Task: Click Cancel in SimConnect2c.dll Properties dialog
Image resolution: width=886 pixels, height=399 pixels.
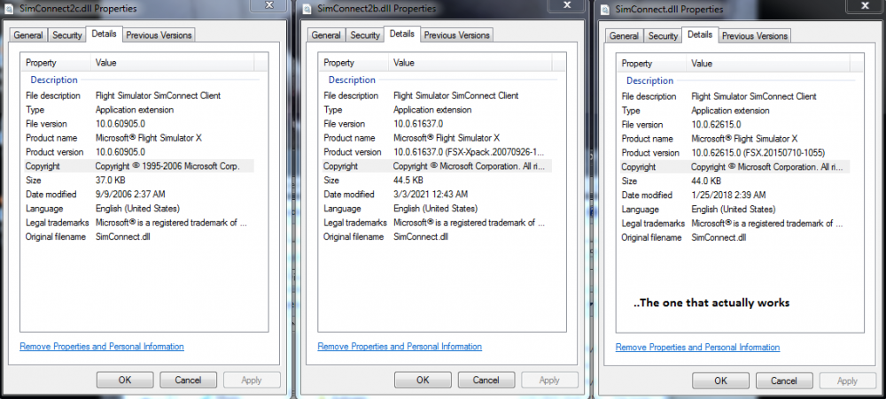Action: click(188, 380)
